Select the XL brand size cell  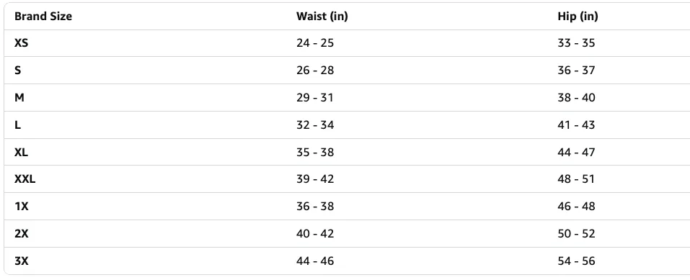click(x=21, y=152)
